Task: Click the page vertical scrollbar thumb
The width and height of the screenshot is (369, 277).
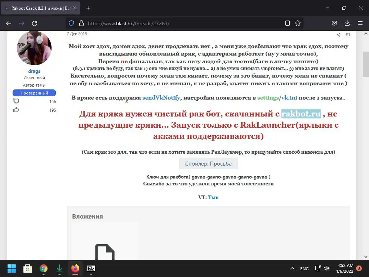Action: coord(366,64)
